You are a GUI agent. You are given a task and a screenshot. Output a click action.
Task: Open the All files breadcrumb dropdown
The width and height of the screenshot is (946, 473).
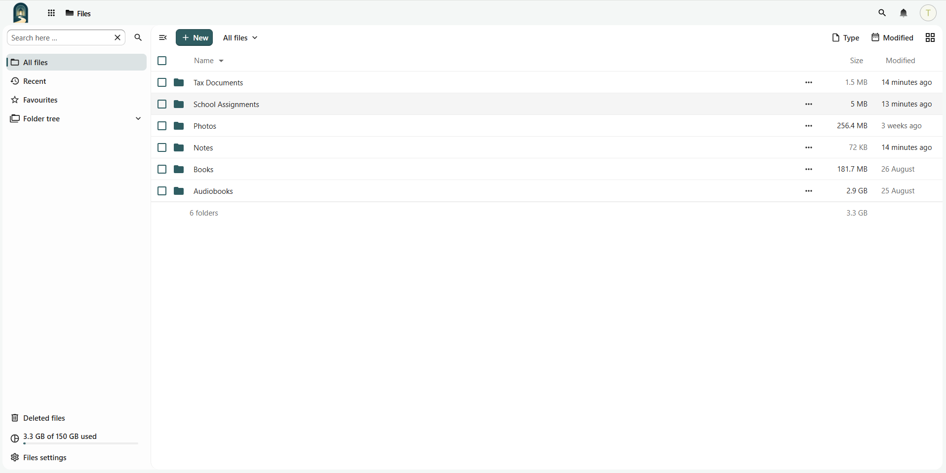click(x=240, y=38)
